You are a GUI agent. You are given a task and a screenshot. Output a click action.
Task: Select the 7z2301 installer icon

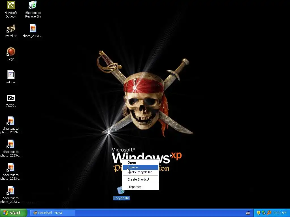11,101
